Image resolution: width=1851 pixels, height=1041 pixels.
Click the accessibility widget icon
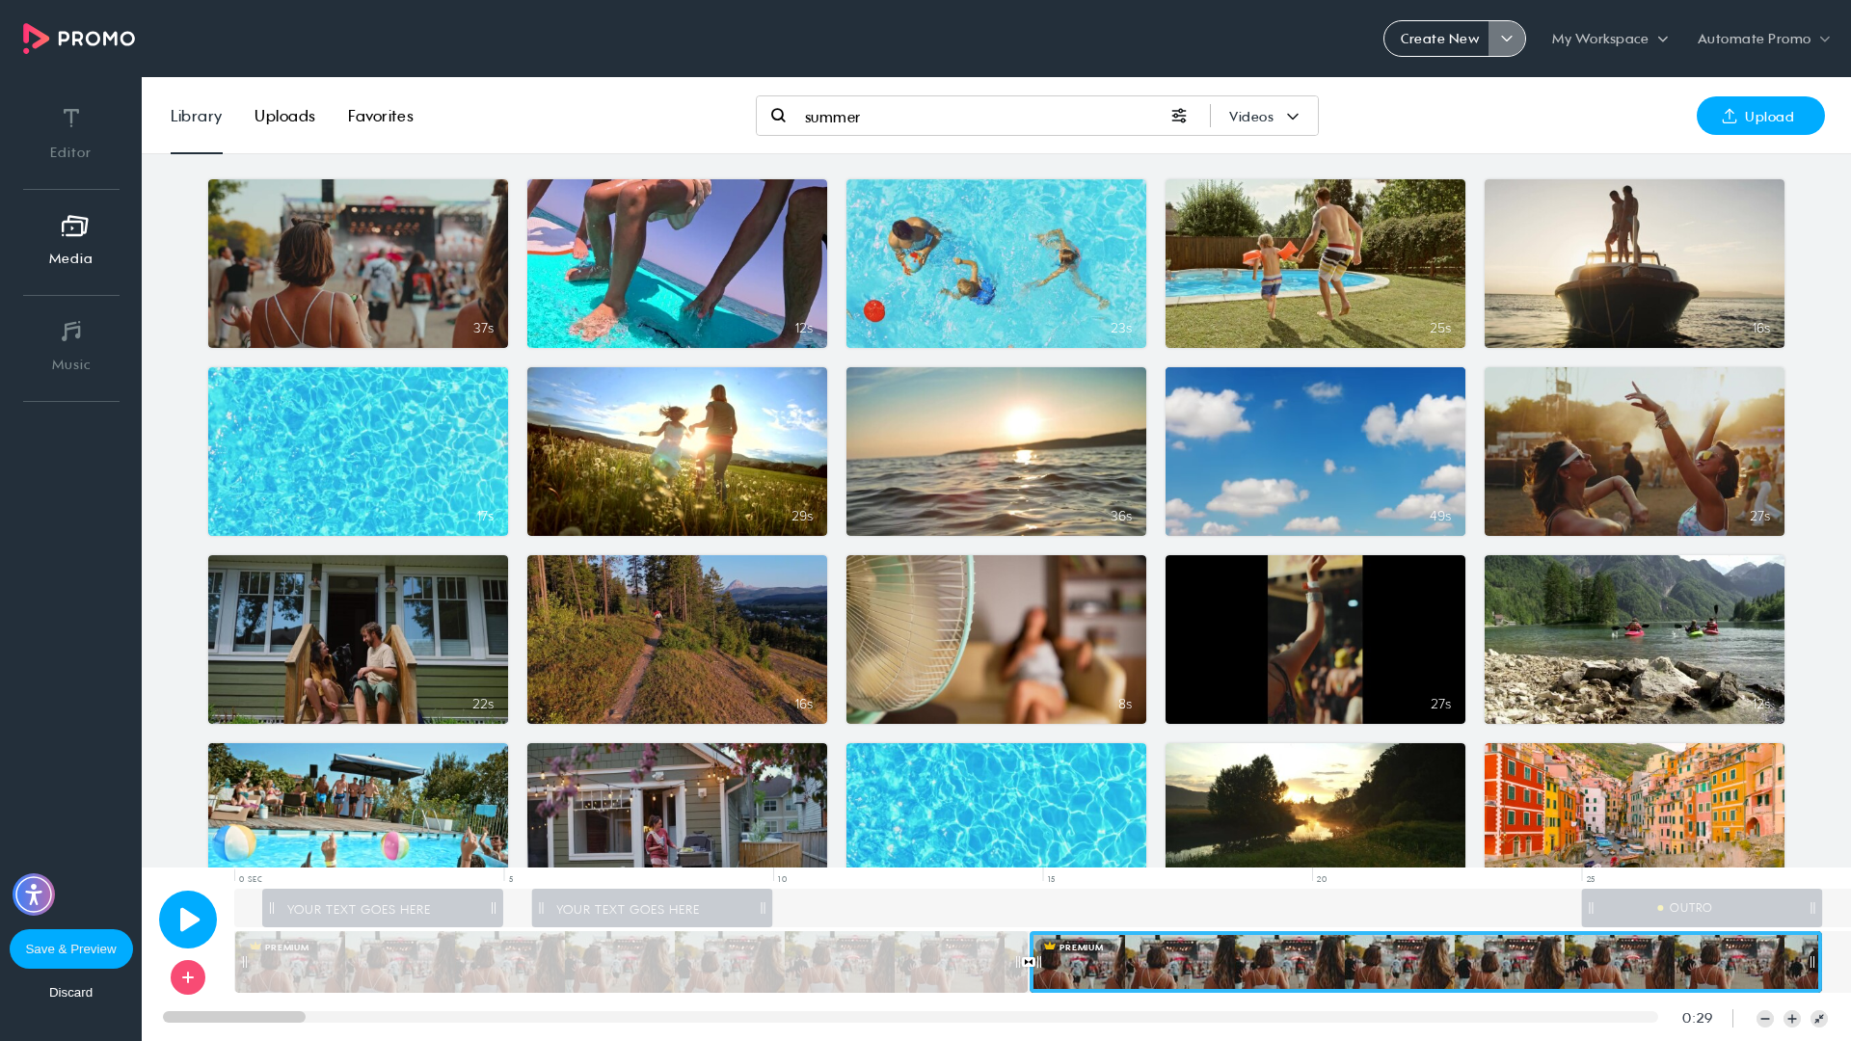(x=34, y=894)
